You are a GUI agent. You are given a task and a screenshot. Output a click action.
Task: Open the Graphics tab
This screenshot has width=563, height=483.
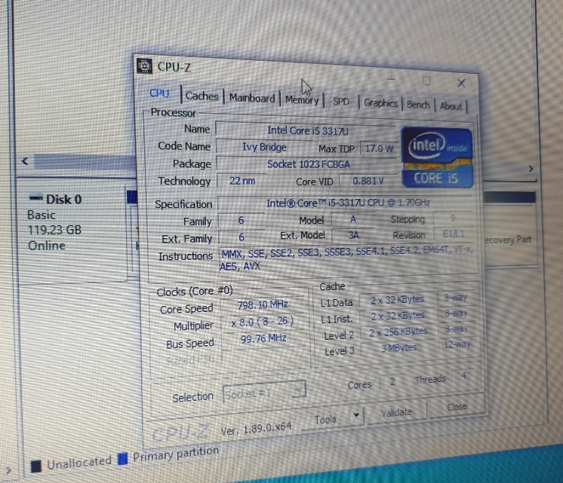(x=380, y=104)
